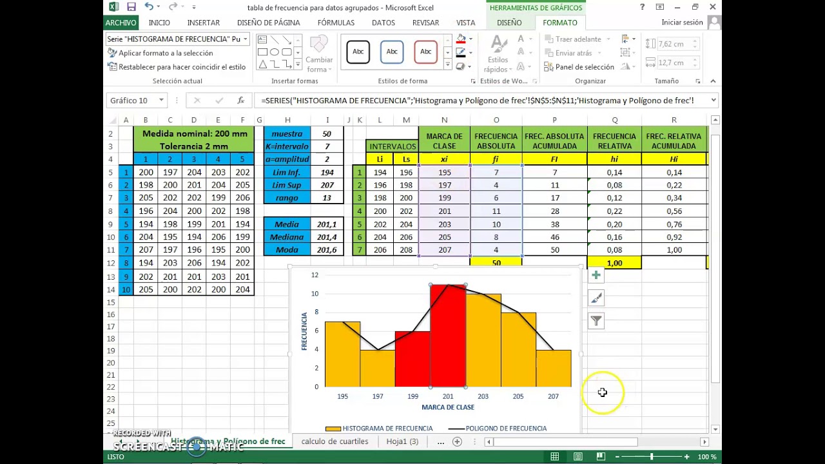
Task: Collapse the ribbon with the caret arrow
Action: [x=713, y=81]
